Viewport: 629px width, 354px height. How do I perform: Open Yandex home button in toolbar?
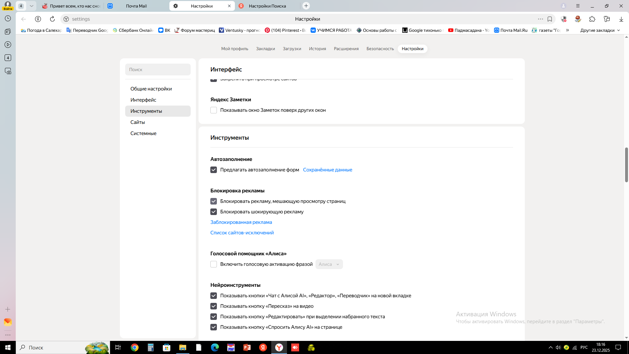pos(38,19)
